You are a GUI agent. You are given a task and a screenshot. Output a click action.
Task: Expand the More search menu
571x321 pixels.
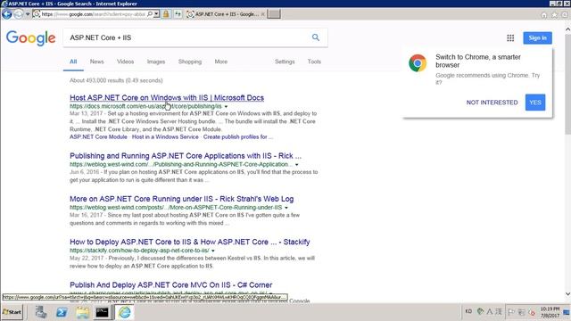[x=221, y=62]
